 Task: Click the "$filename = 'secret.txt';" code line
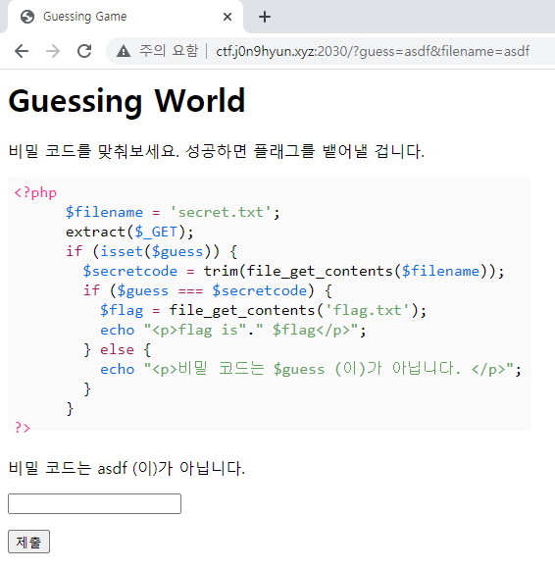tap(173, 212)
